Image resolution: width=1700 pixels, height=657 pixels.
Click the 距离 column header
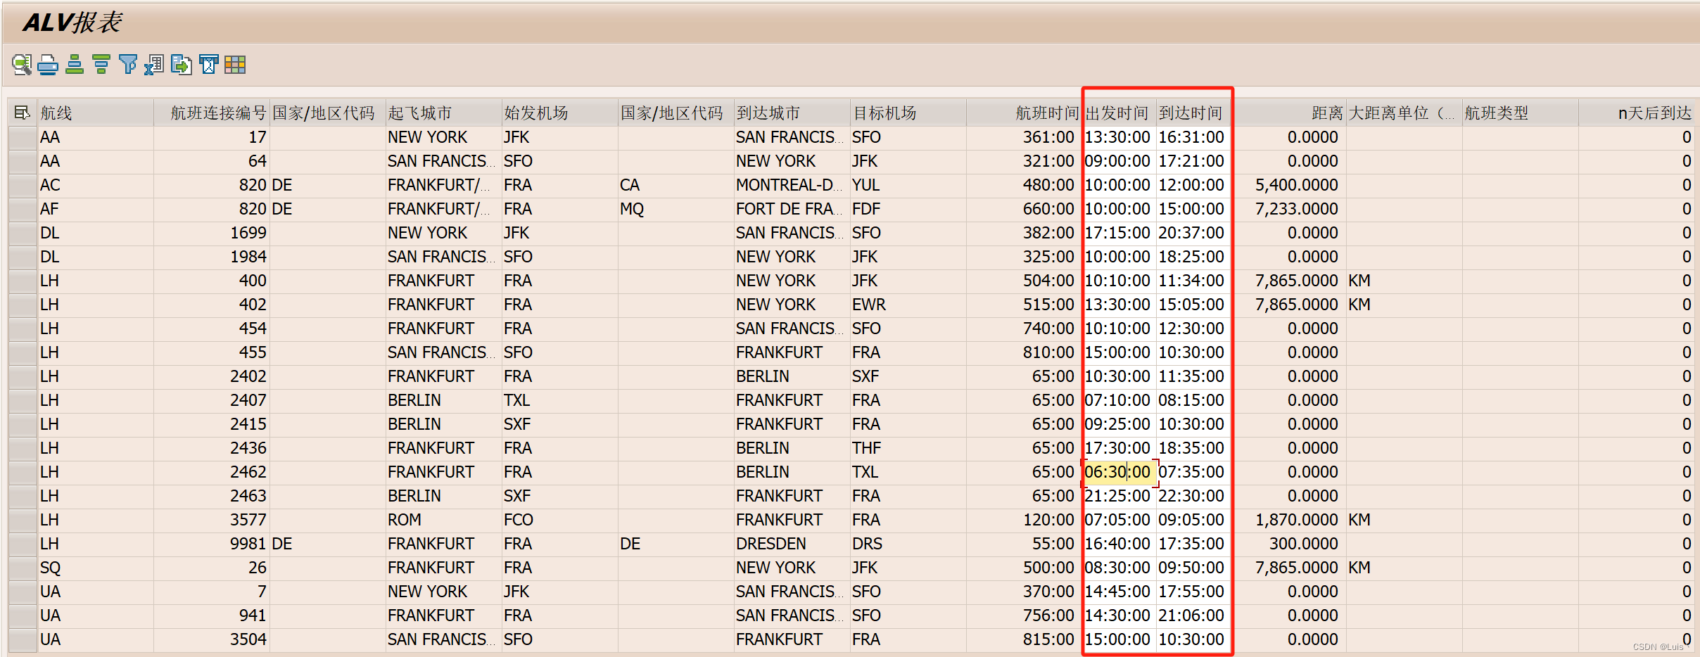tap(1289, 113)
